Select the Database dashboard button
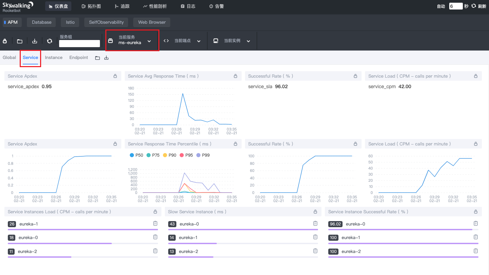The width and height of the screenshot is (489, 275). (x=42, y=22)
